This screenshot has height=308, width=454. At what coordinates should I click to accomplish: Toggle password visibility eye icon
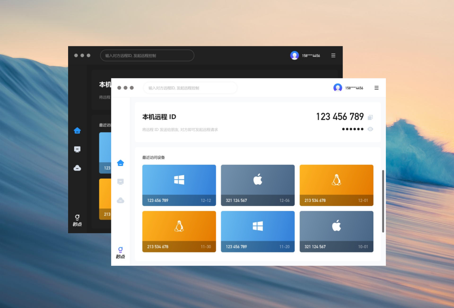pyautogui.click(x=370, y=129)
